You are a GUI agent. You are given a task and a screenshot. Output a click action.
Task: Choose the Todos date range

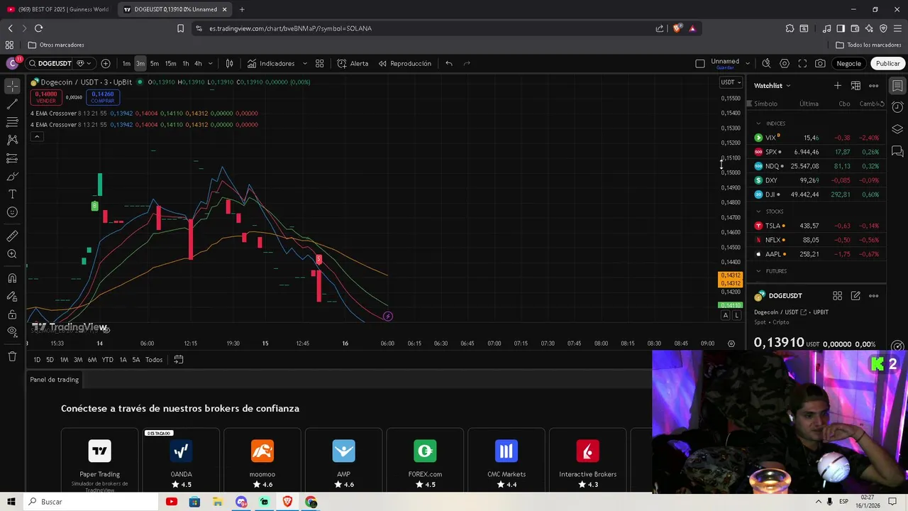click(x=154, y=360)
